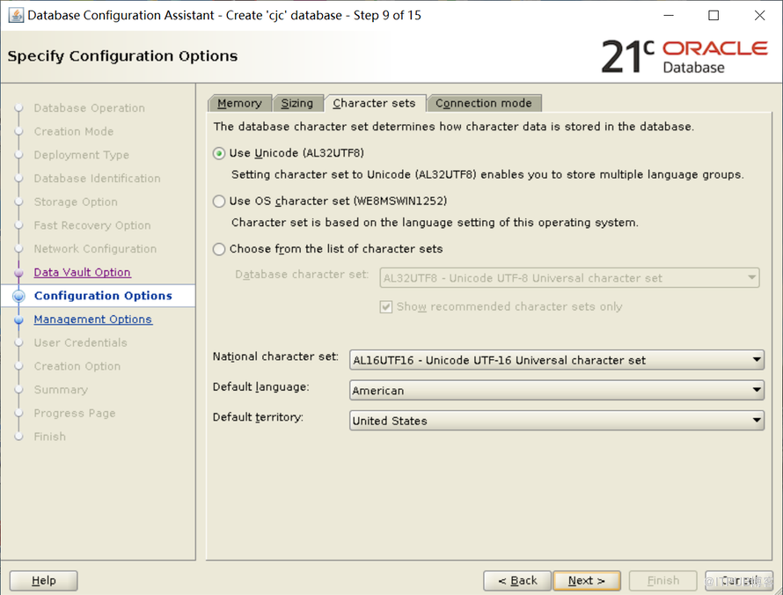783x595 pixels.
Task: Click the Progress Page step label
Action: (x=75, y=413)
